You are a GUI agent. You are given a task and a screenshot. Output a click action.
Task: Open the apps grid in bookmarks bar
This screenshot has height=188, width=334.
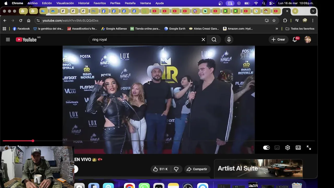4,29
